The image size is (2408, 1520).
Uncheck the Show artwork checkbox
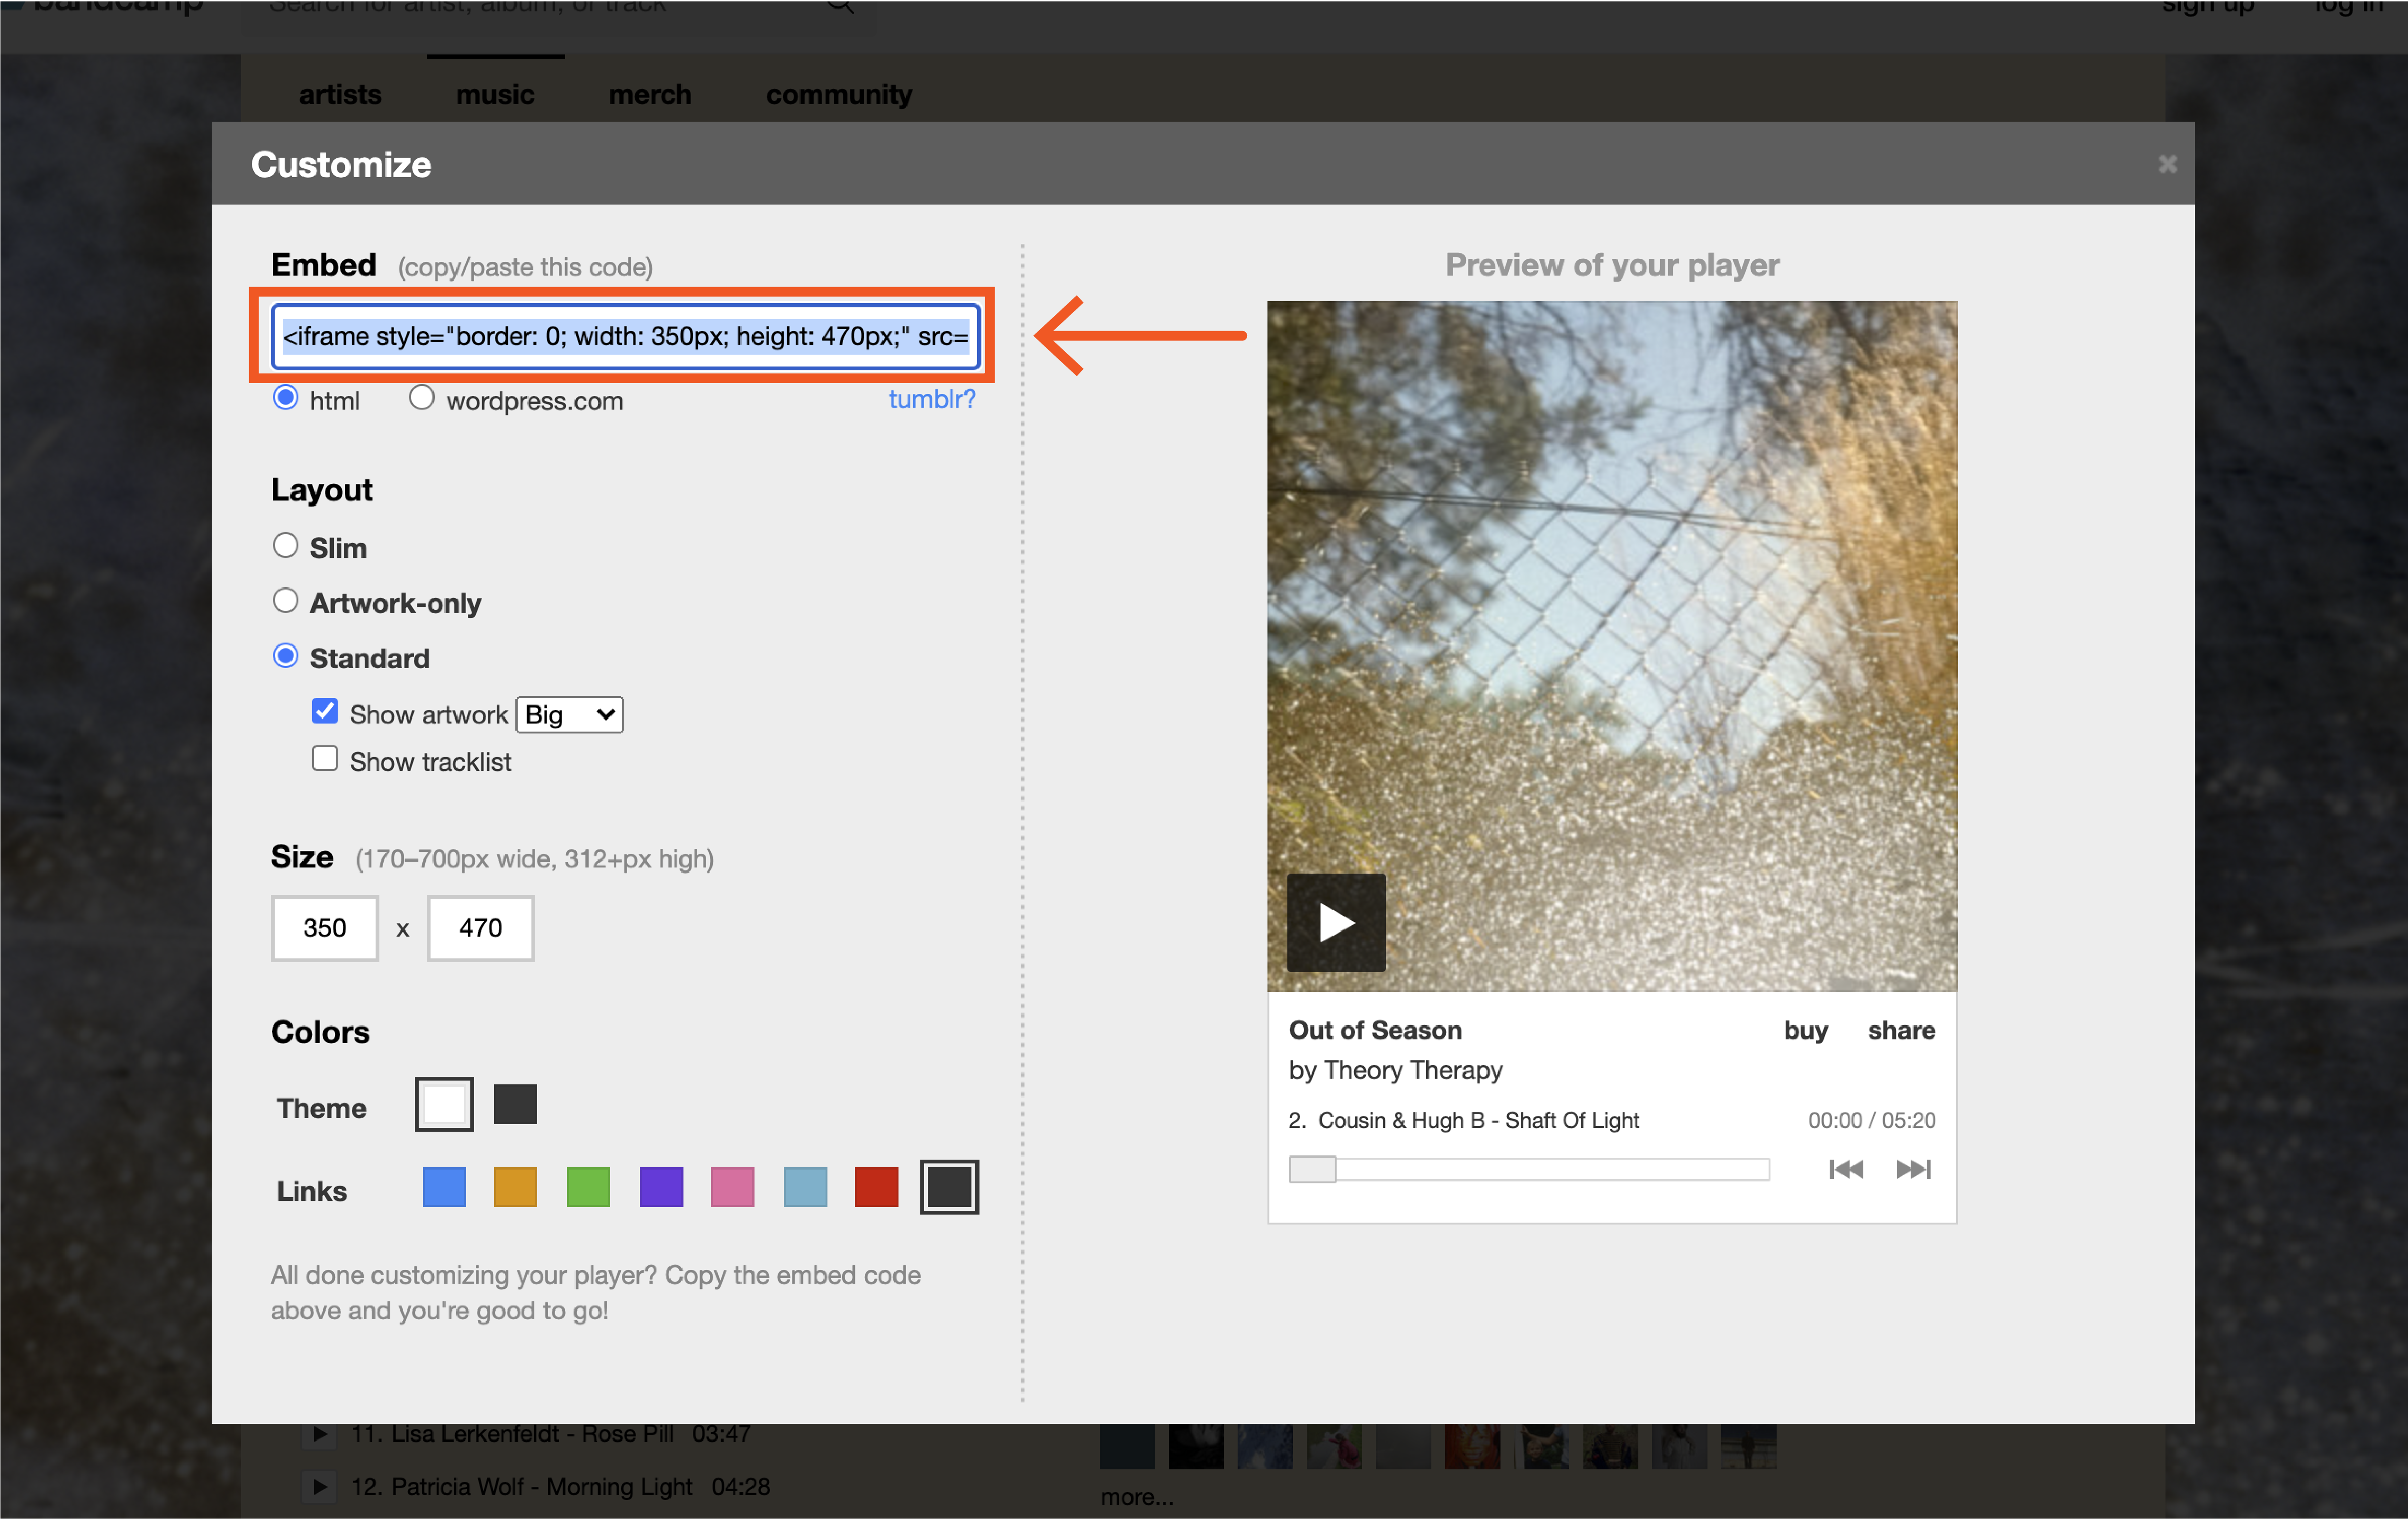point(324,711)
